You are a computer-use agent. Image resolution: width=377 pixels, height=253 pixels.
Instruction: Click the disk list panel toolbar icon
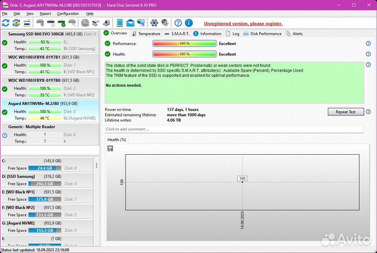(x=27, y=23)
